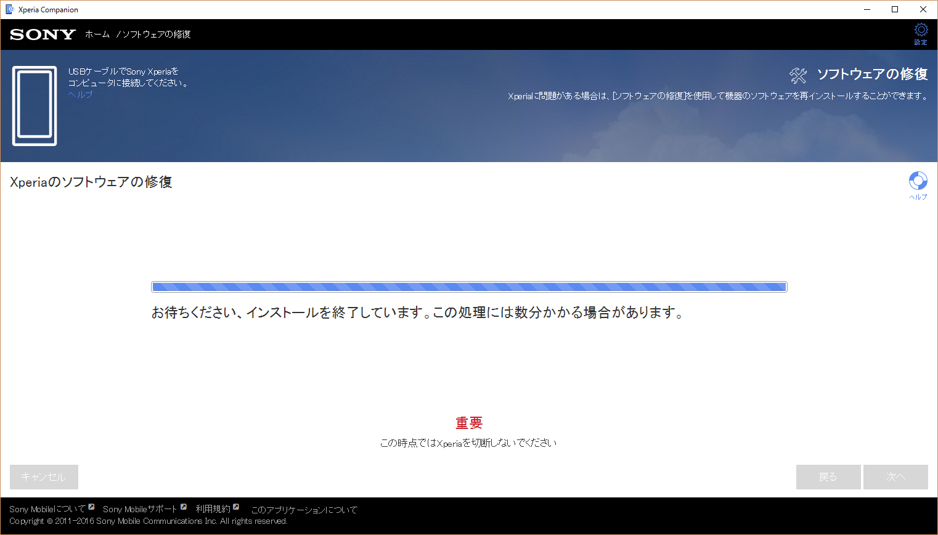This screenshot has height=535, width=938.
Task: Open the blue ヘルプ link under USB instructions
Action: 80,94
